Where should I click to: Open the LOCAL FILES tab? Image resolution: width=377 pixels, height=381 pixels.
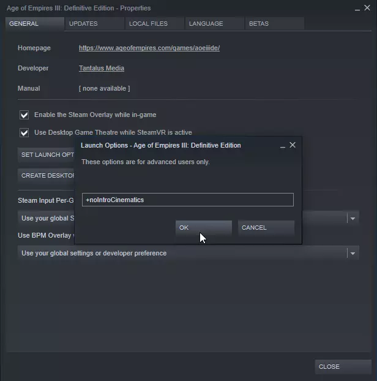pos(154,23)
